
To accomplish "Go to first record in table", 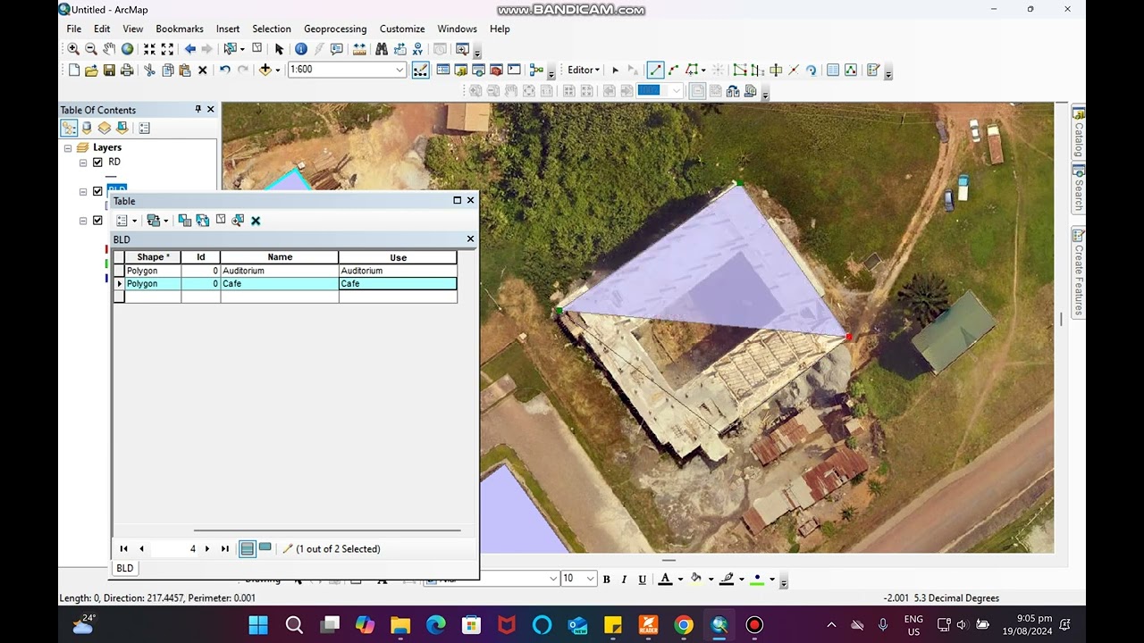I will click(x=123, y=548).
